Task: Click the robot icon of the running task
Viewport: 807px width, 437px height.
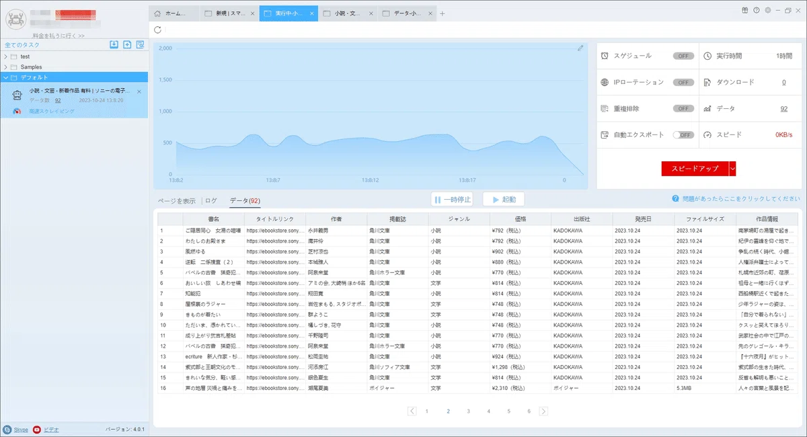Action: [x=17, y=95]
